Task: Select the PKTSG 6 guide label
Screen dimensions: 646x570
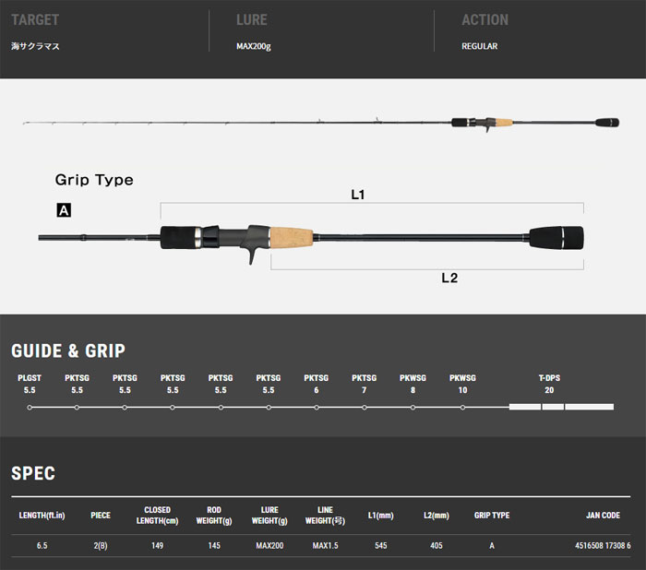Action: 317,384
